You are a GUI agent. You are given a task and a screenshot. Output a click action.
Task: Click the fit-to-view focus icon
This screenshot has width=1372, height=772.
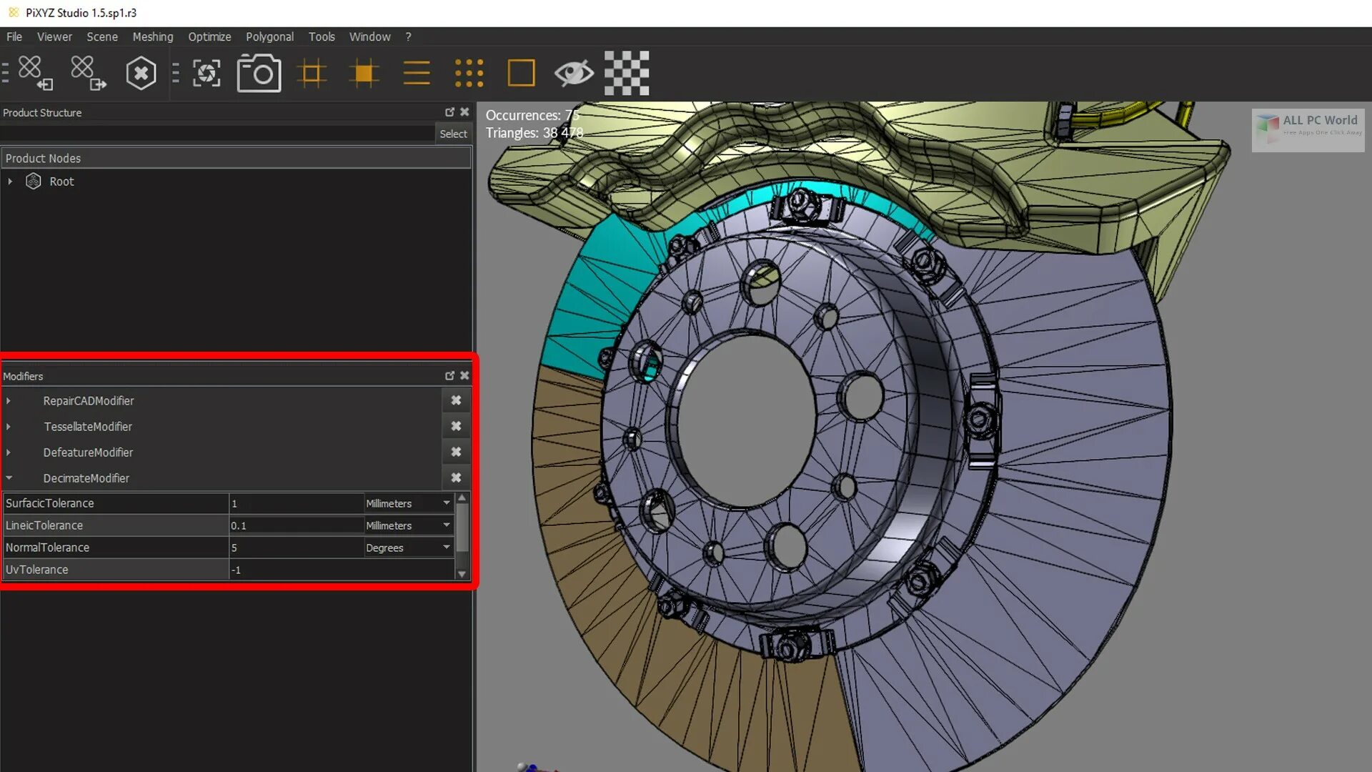[x=207, y=73]
